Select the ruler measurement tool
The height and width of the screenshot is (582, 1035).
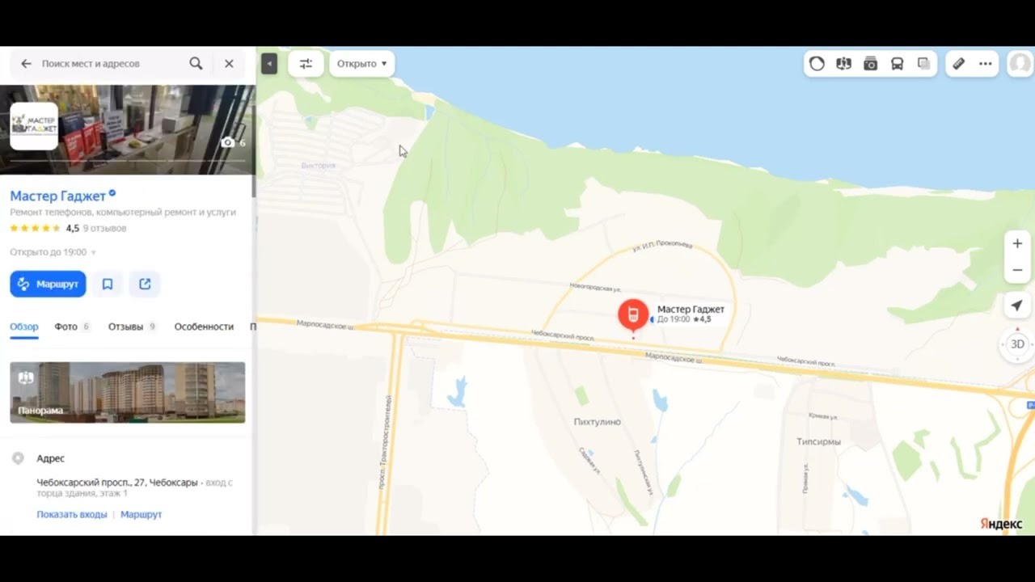pos(958,64)
